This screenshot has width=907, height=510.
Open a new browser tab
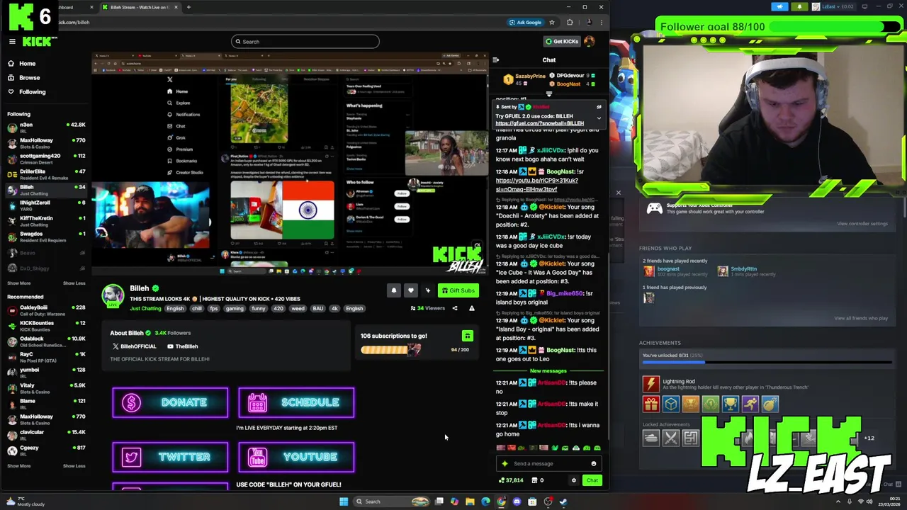coord(188,7)
